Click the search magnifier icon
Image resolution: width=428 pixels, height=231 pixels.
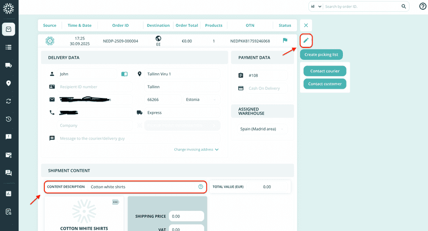403,7
